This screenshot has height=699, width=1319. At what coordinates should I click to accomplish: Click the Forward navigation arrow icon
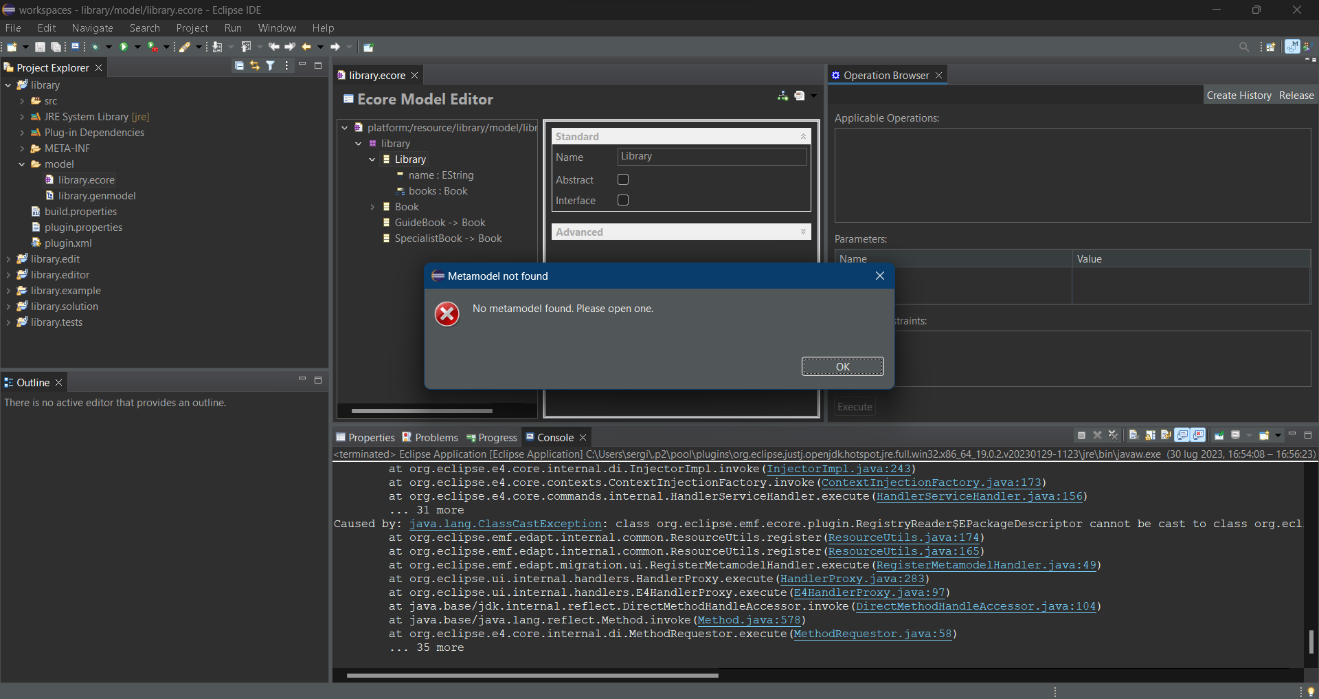click(335, 47)
